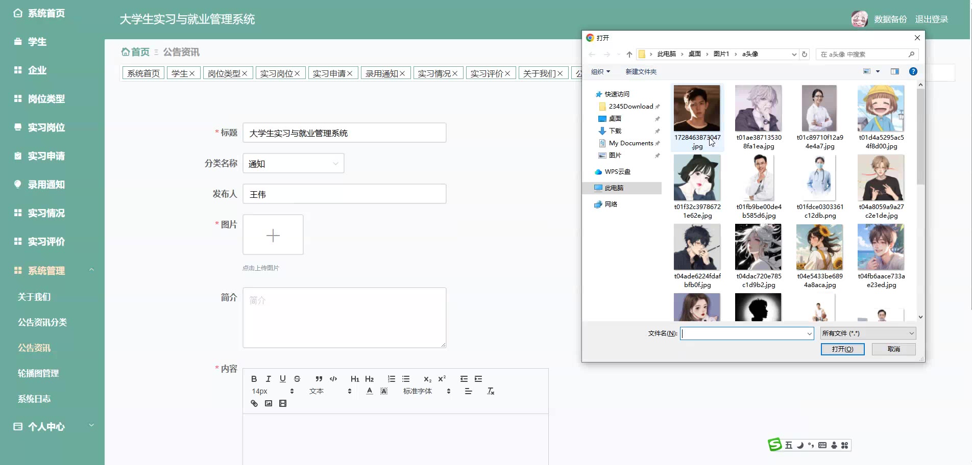Open the 所有文件 file type dropdown
This screenshot has height=465, width=972.
pos(868,333)
